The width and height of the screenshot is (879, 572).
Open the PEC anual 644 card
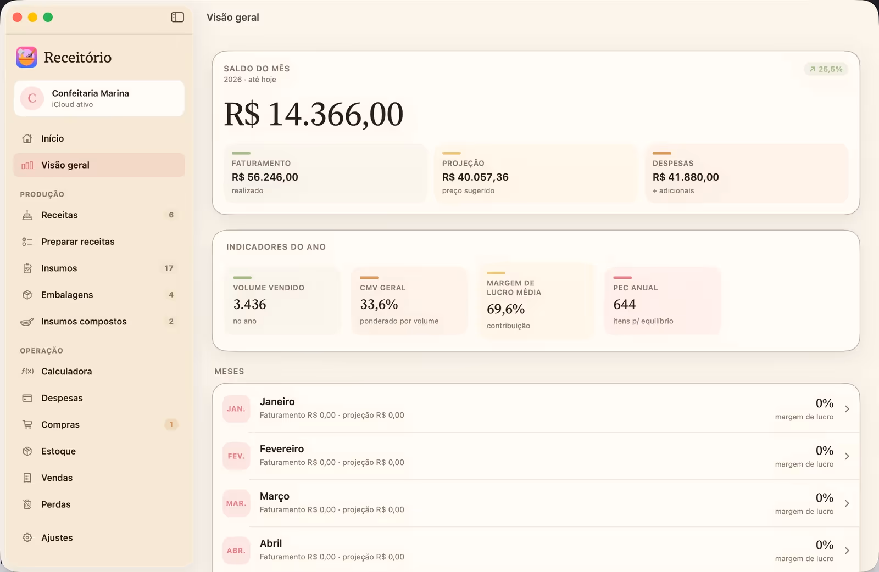[663, 301]
